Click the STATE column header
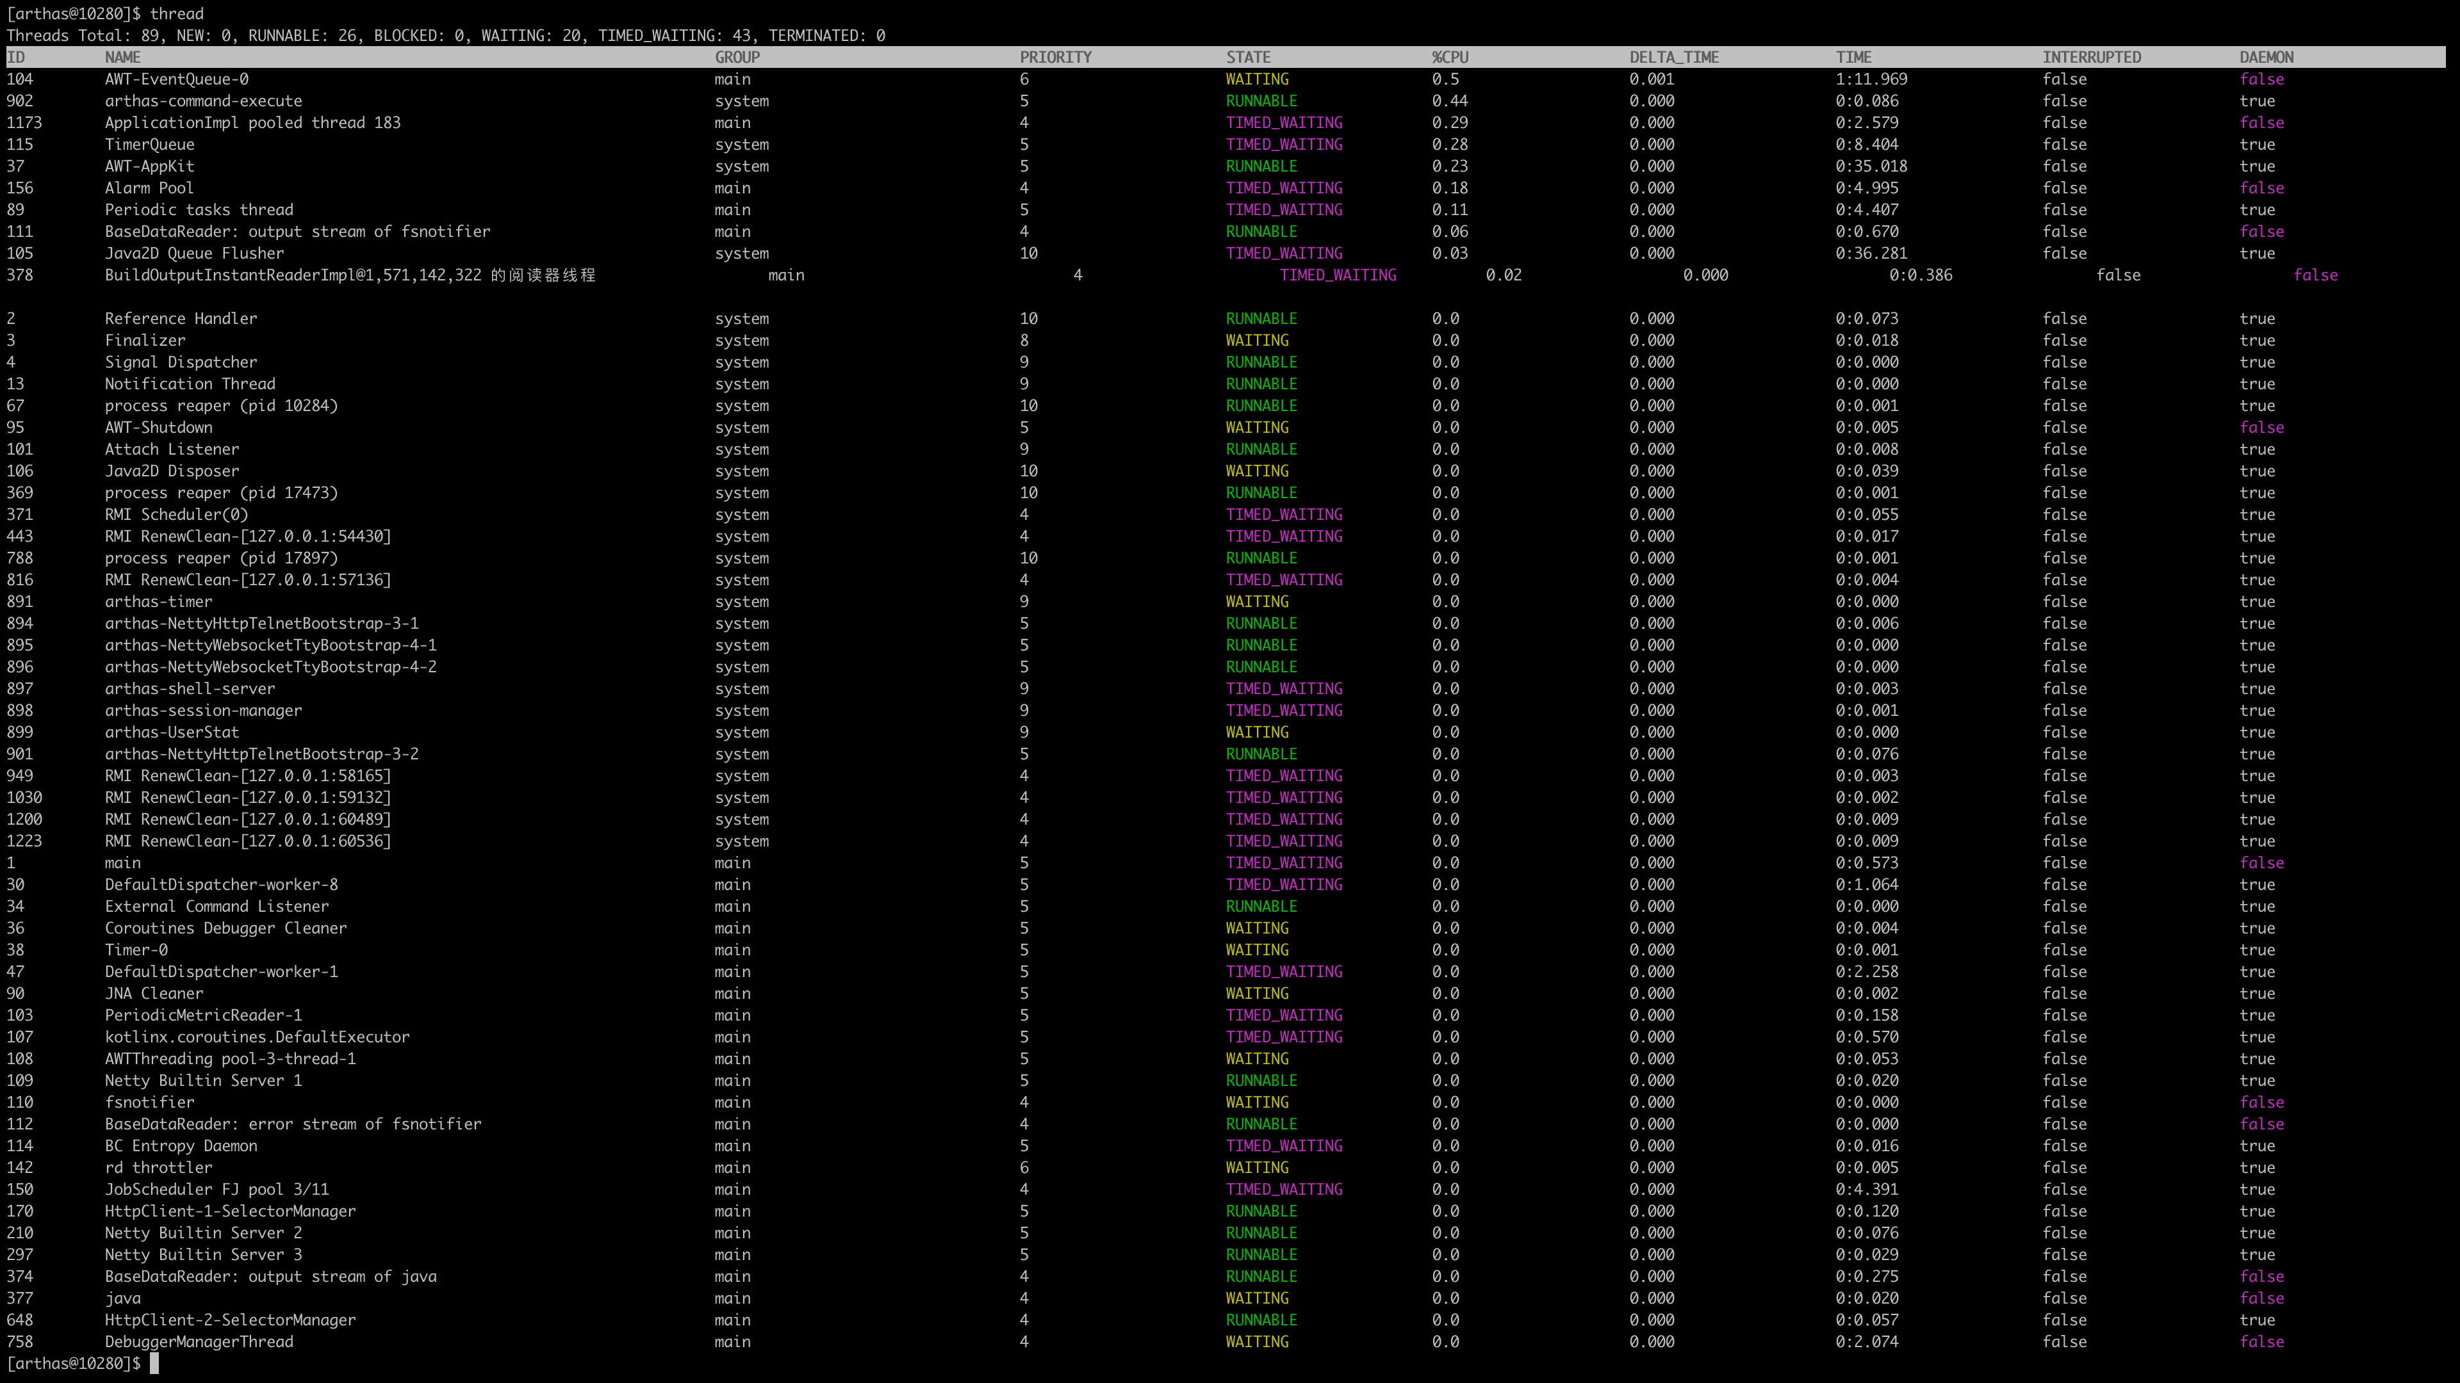This screenshot has width=2460, height=1383. point(1248,57)
